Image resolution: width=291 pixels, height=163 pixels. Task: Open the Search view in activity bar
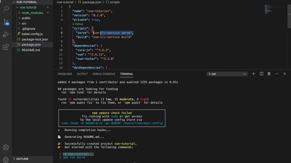point(6,9)
